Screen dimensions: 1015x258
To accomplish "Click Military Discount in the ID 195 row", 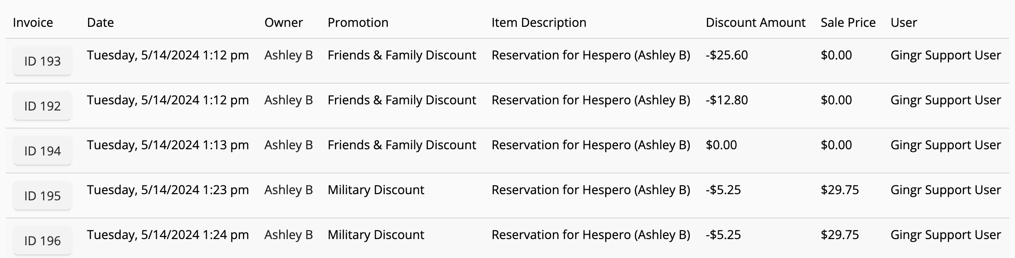I will click(376, 190).
